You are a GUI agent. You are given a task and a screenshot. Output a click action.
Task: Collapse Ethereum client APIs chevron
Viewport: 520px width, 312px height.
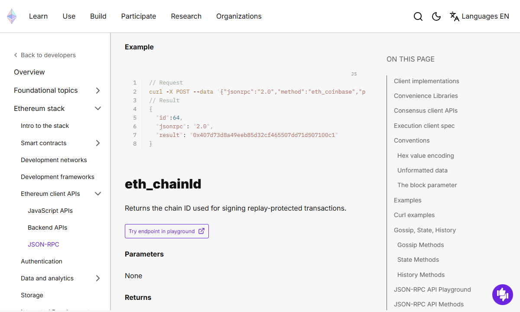coord(98,194)
